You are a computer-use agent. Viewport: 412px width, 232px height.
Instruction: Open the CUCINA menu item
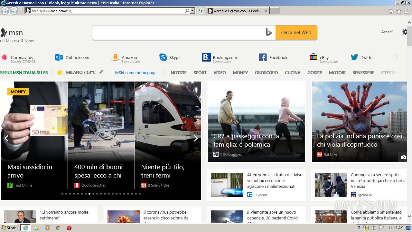293,72
